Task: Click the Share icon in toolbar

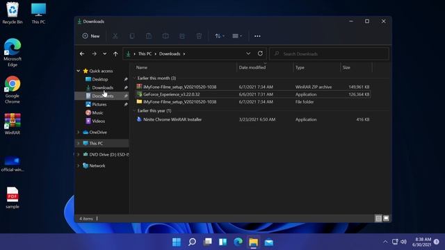Action: tap(182, 36)
